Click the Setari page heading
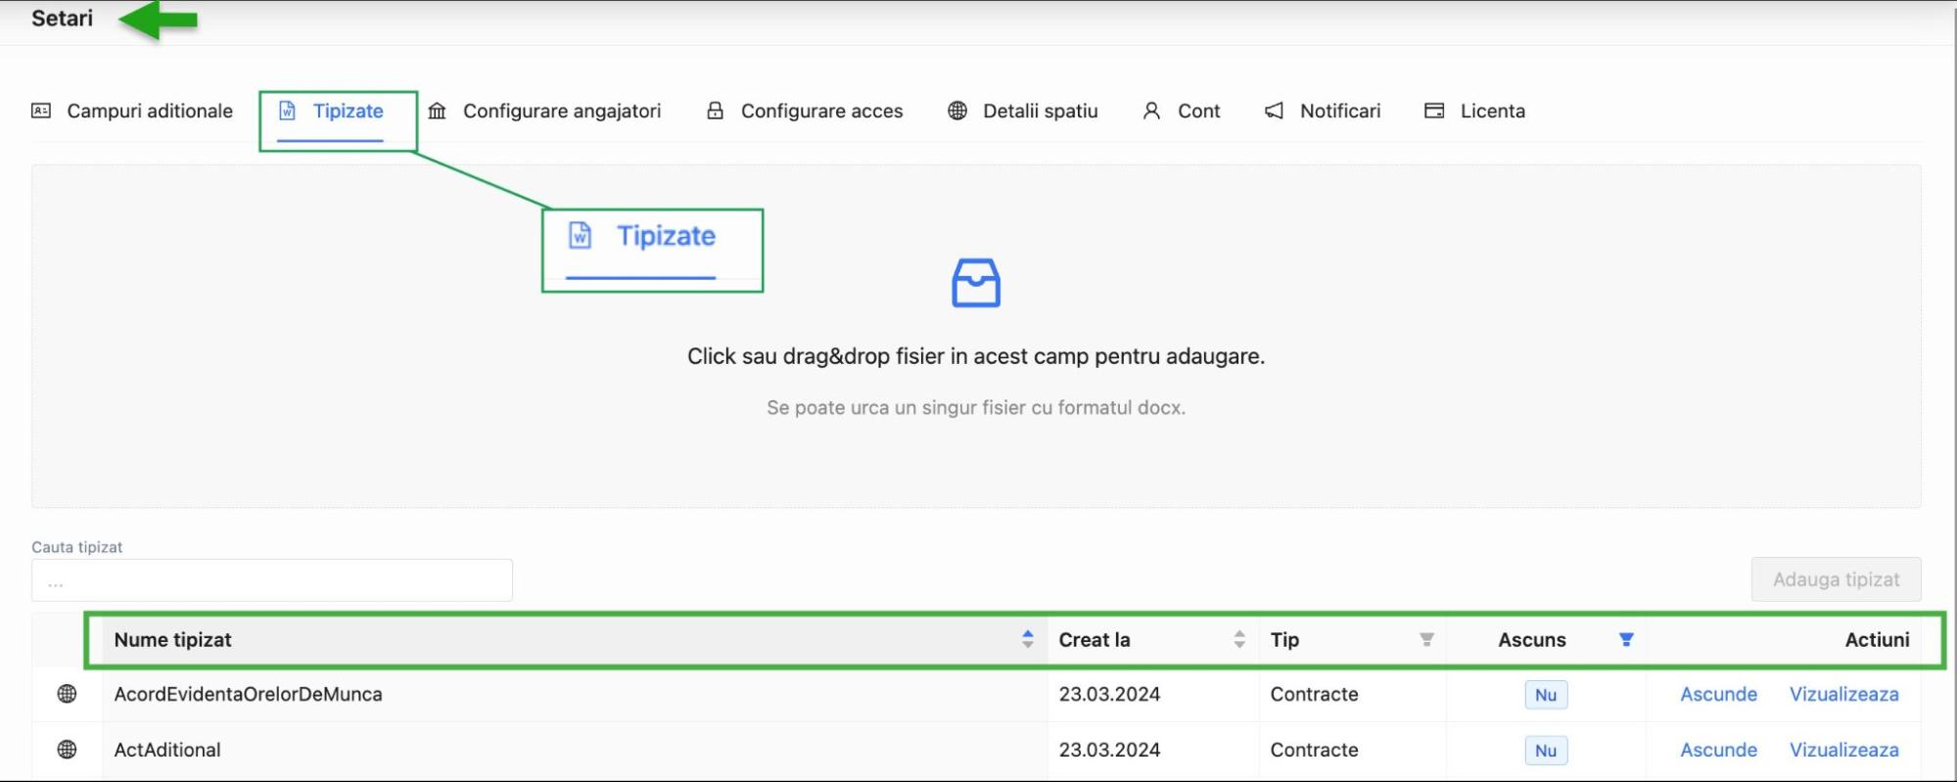 pos(62,19)
